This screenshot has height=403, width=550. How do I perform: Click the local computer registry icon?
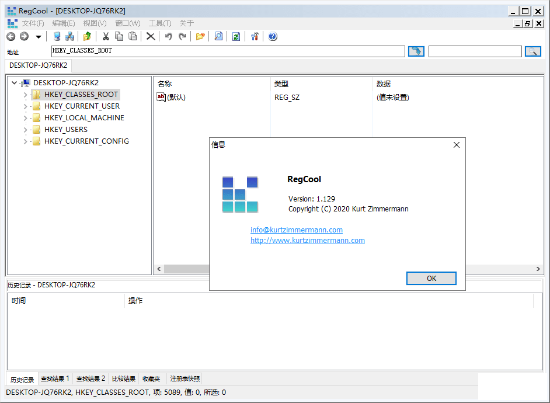[x=57, y=36]
